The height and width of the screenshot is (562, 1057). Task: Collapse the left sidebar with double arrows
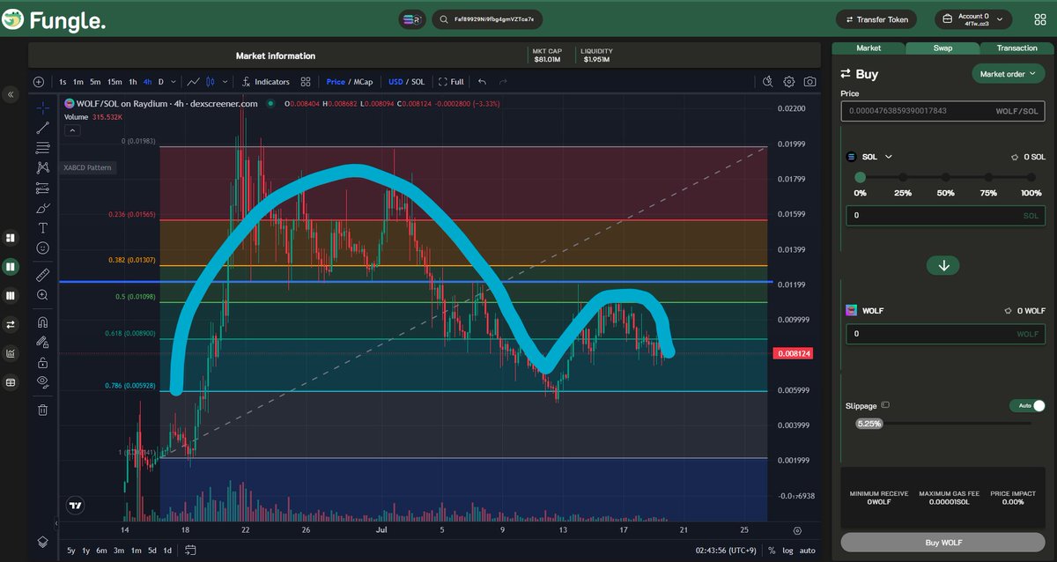(11, 94)
